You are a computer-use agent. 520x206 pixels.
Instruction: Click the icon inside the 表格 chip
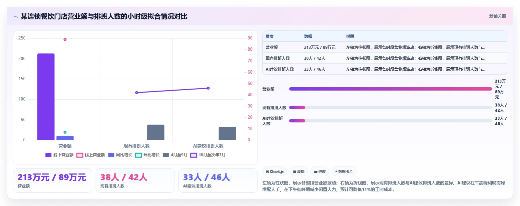point(295,172)
